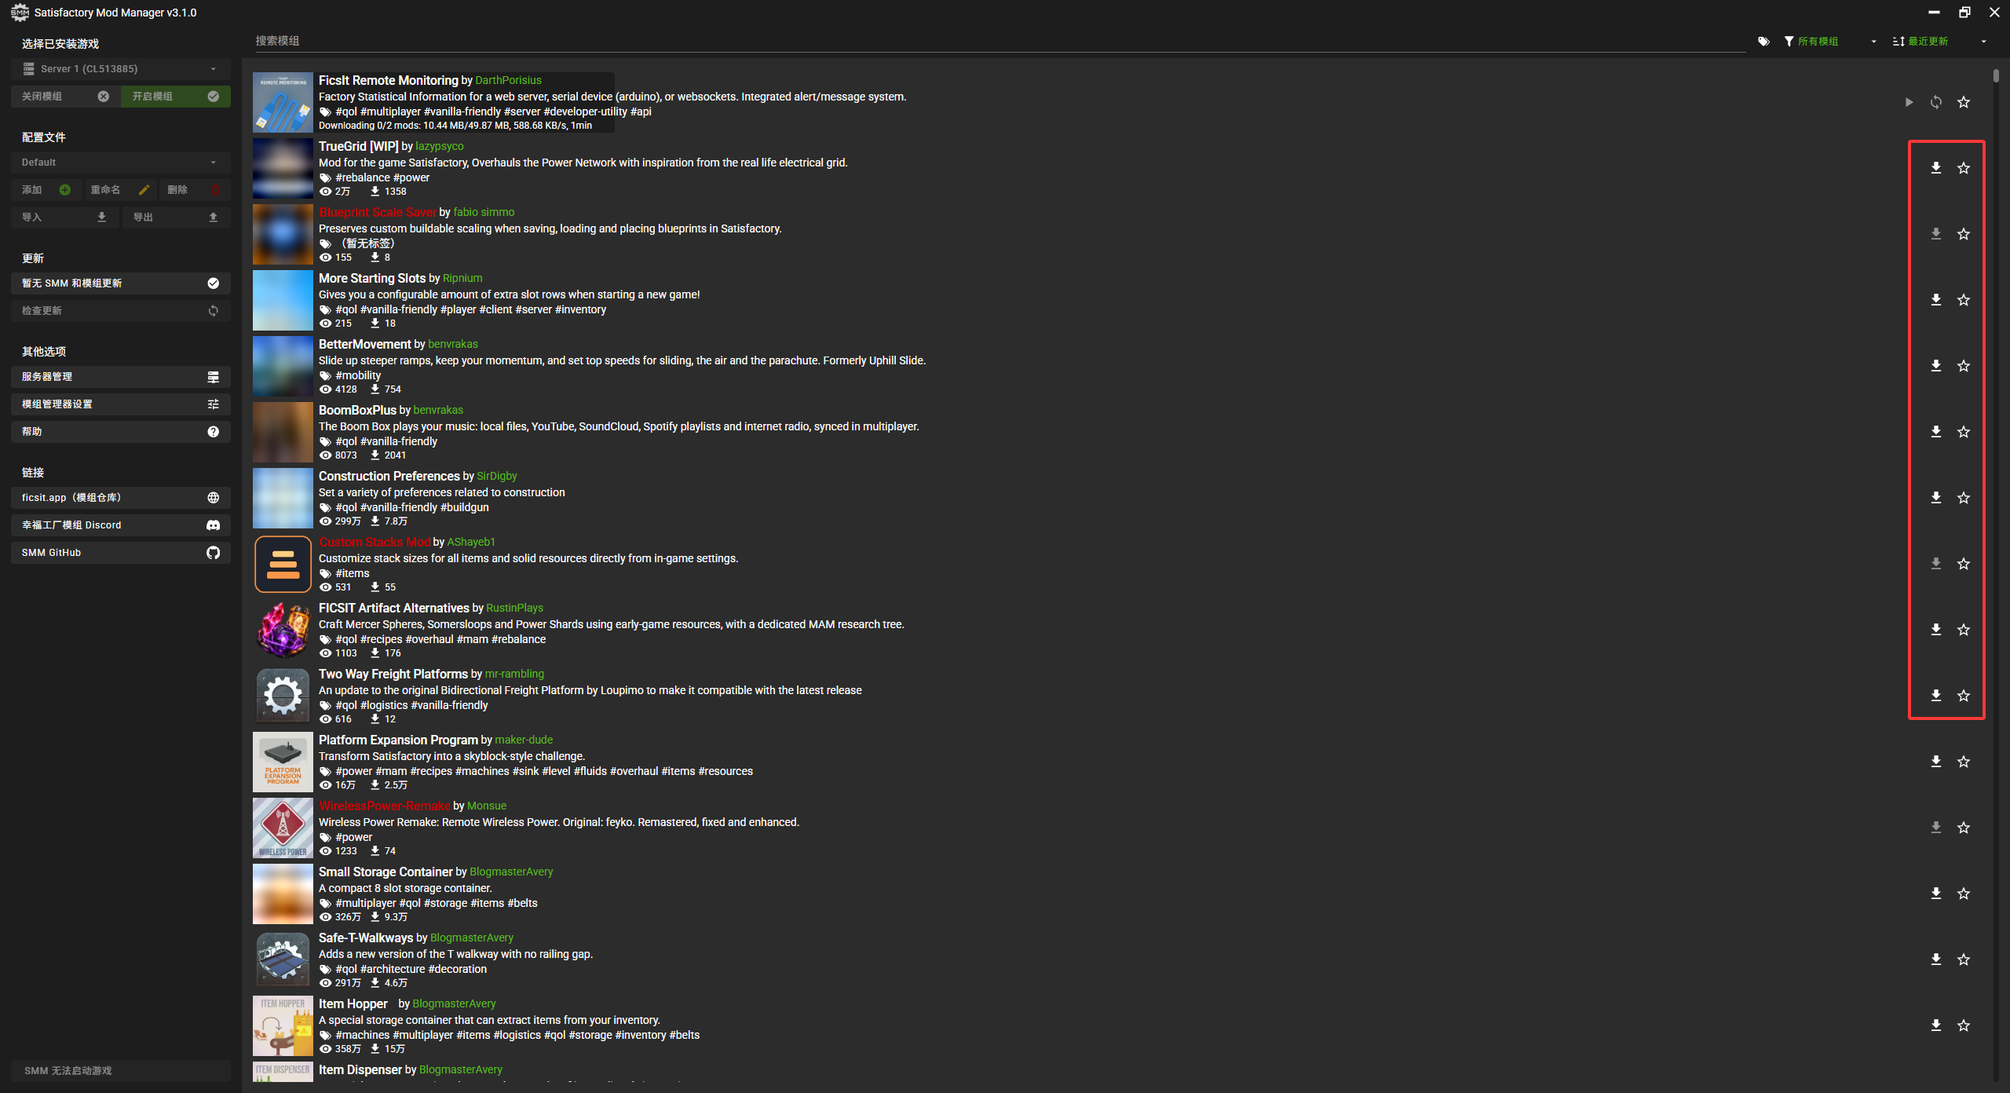
Task: Download the Item Hopper mod
Action: coord(1935,1025)
